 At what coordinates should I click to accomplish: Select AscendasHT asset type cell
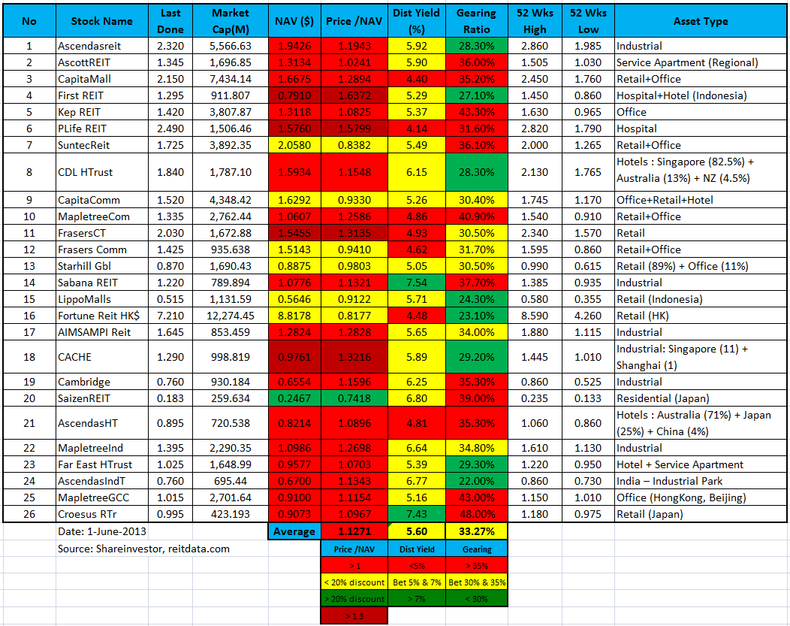click(x=701, y=423)
